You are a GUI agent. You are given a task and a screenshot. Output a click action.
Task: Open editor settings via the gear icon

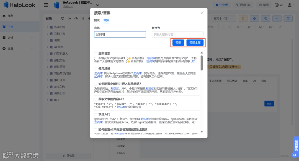(254, 18)
